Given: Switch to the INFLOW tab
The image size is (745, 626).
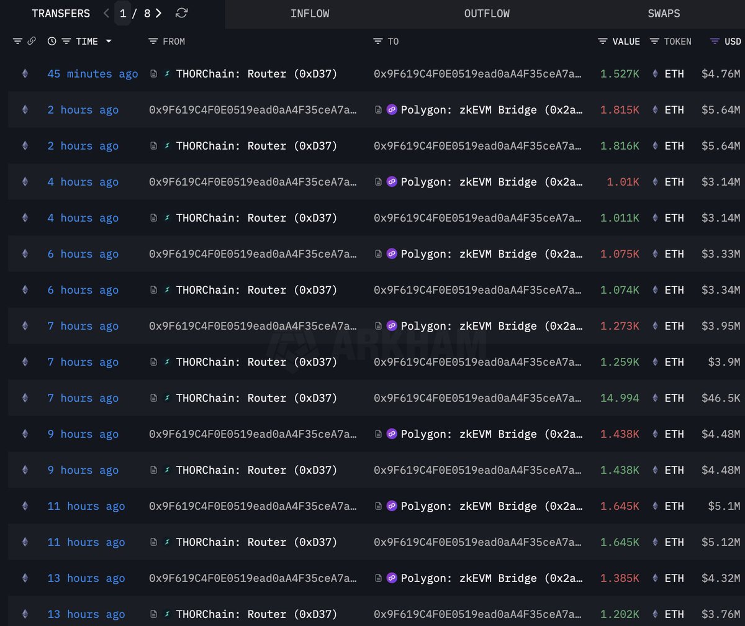Looking at the screenshot, I should point(310,13).
